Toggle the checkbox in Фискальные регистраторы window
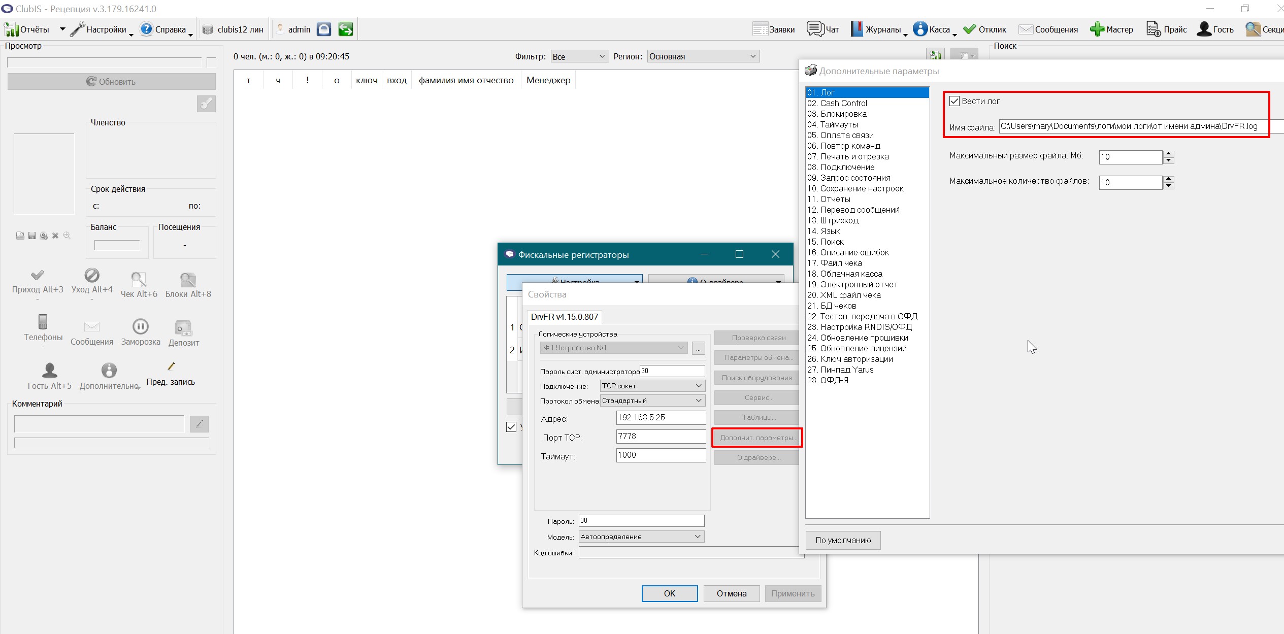This screenshot has height=634, width=1284. point(511,427)
